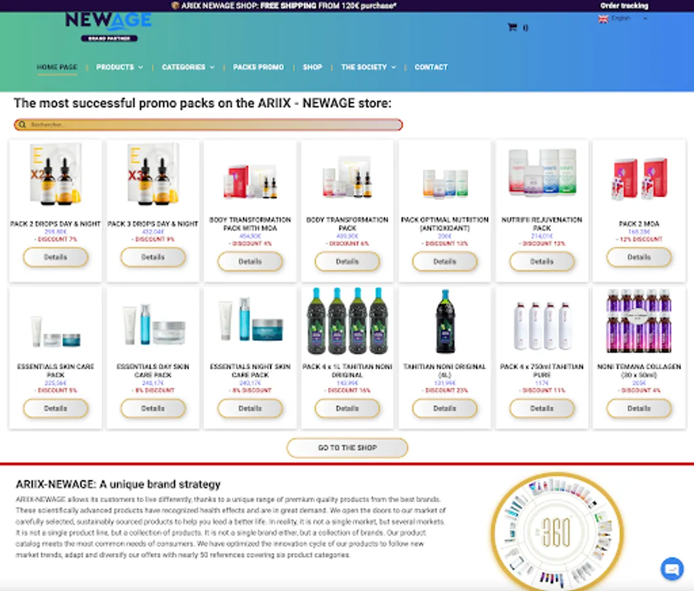Viewport: 694px width, 591px height.
Task: View details for Pack 4 x 1L Tahitian Noni
Action: tap(347, 408)
